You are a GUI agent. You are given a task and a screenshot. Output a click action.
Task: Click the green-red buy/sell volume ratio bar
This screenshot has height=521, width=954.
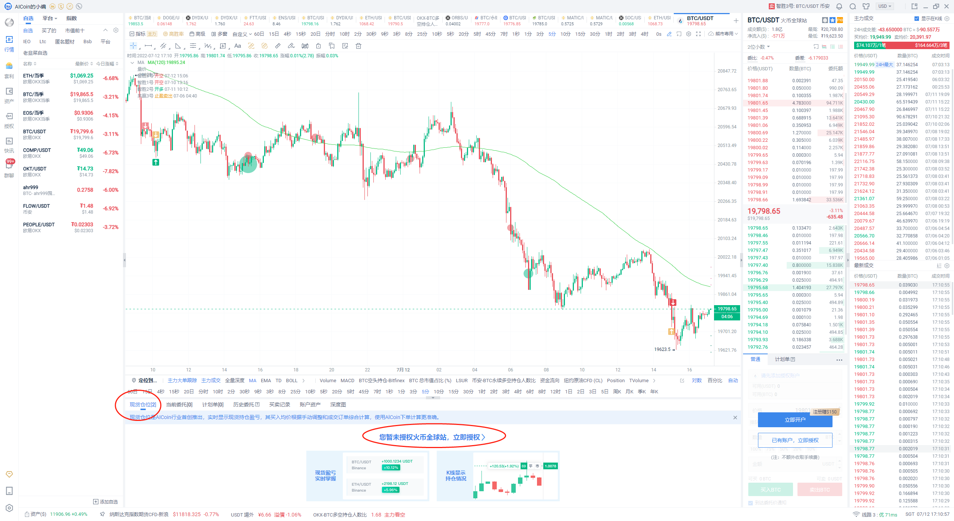pos(902,45)
